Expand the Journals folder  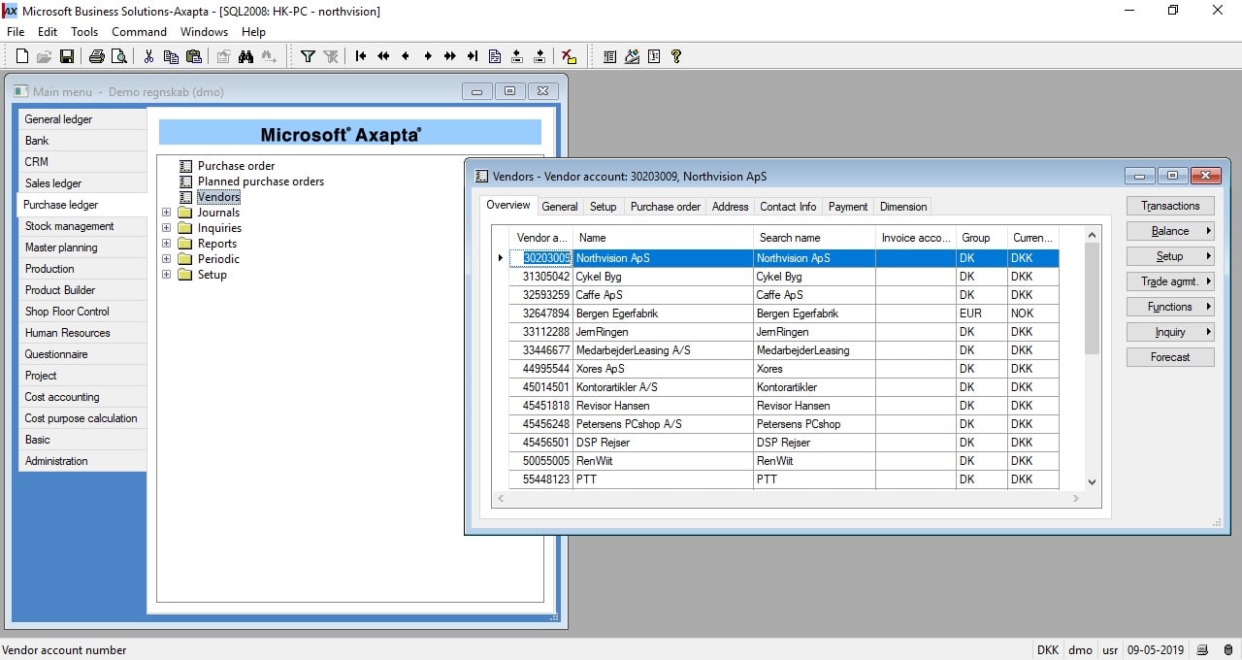coord(166,213)
